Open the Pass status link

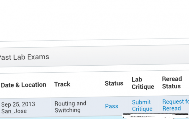112,106
